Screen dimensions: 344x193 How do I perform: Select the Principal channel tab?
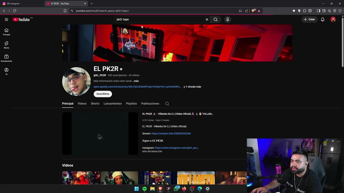click(68, 103)
